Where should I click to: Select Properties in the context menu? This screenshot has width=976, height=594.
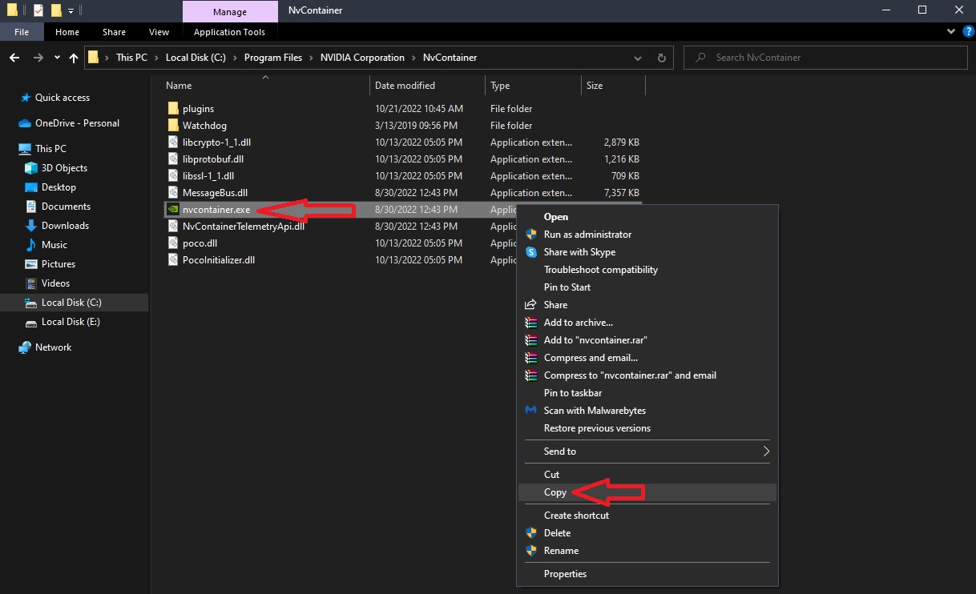coord(565,574)
